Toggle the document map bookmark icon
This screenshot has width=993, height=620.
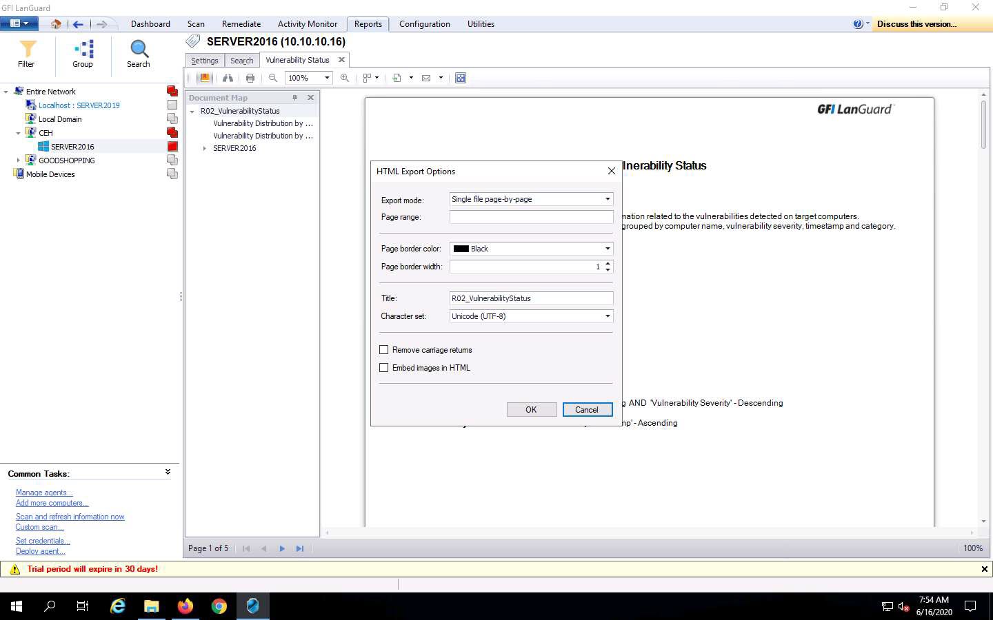click(x=204, y=78)
